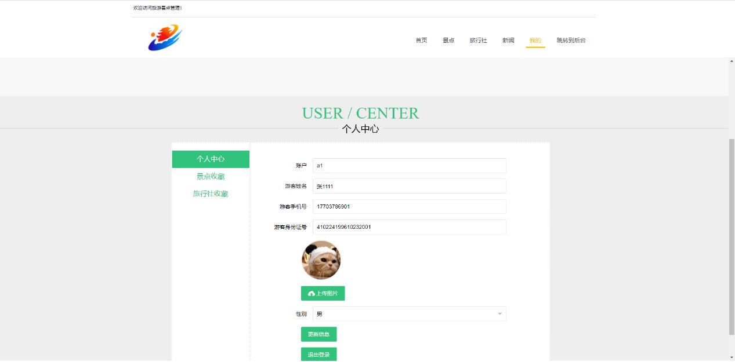735x362 pixels.
Task: Click the 账户 input field containing a1
Action: point(410,166)
